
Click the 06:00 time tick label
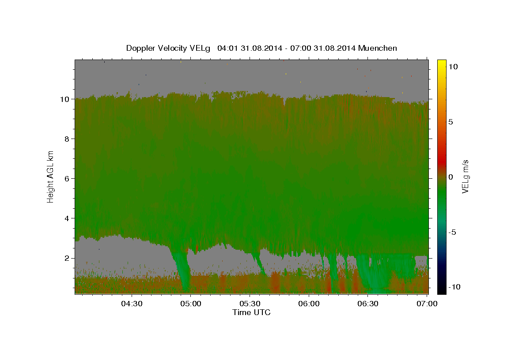click(x=309, y=304)
